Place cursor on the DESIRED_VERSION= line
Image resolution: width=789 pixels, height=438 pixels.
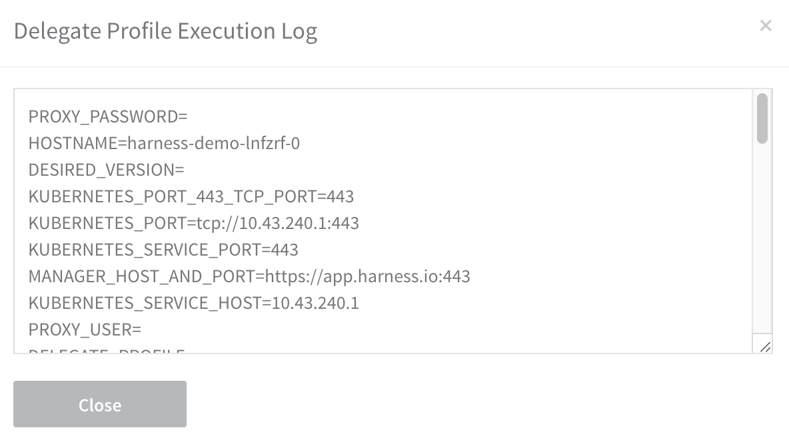click(x=106, y=170)
